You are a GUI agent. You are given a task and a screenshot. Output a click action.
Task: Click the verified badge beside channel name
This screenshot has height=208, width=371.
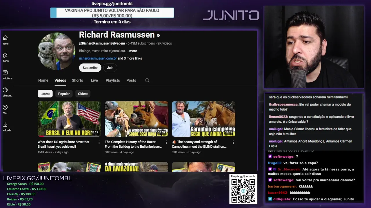pyautogui.click(x=158, y=36)
